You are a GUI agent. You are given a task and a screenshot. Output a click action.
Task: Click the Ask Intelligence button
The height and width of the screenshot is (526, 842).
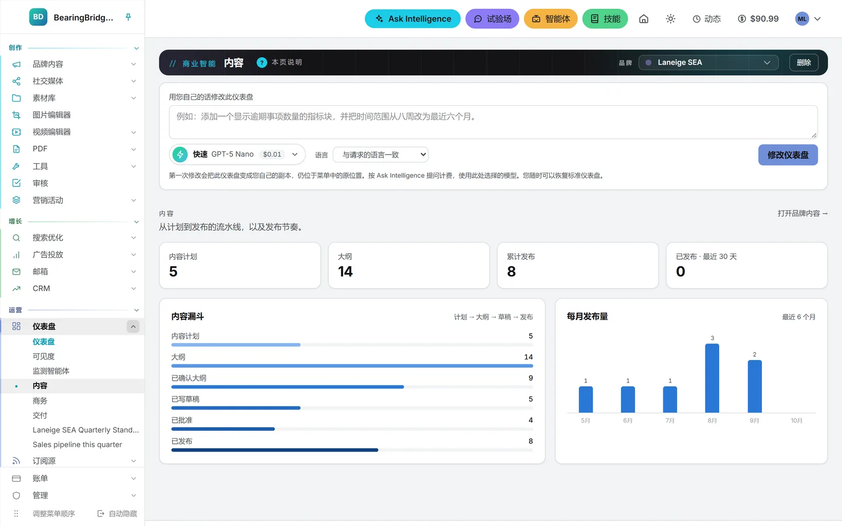click(x=413, y=19)
